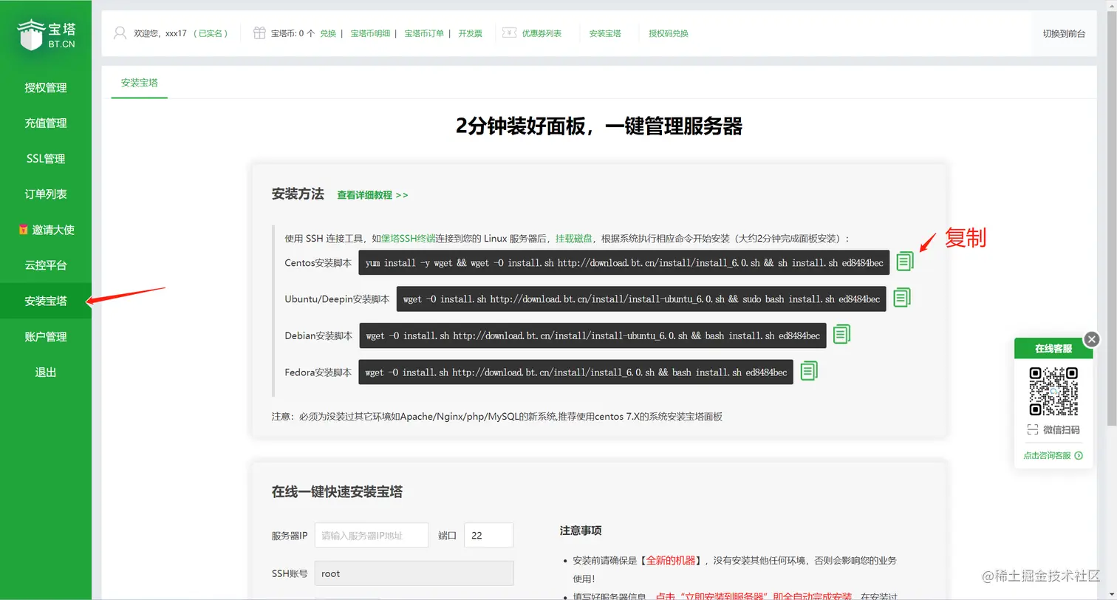Copy the Debian install script
Screen dimensions: 1117x600
click(x=841, y=334)
